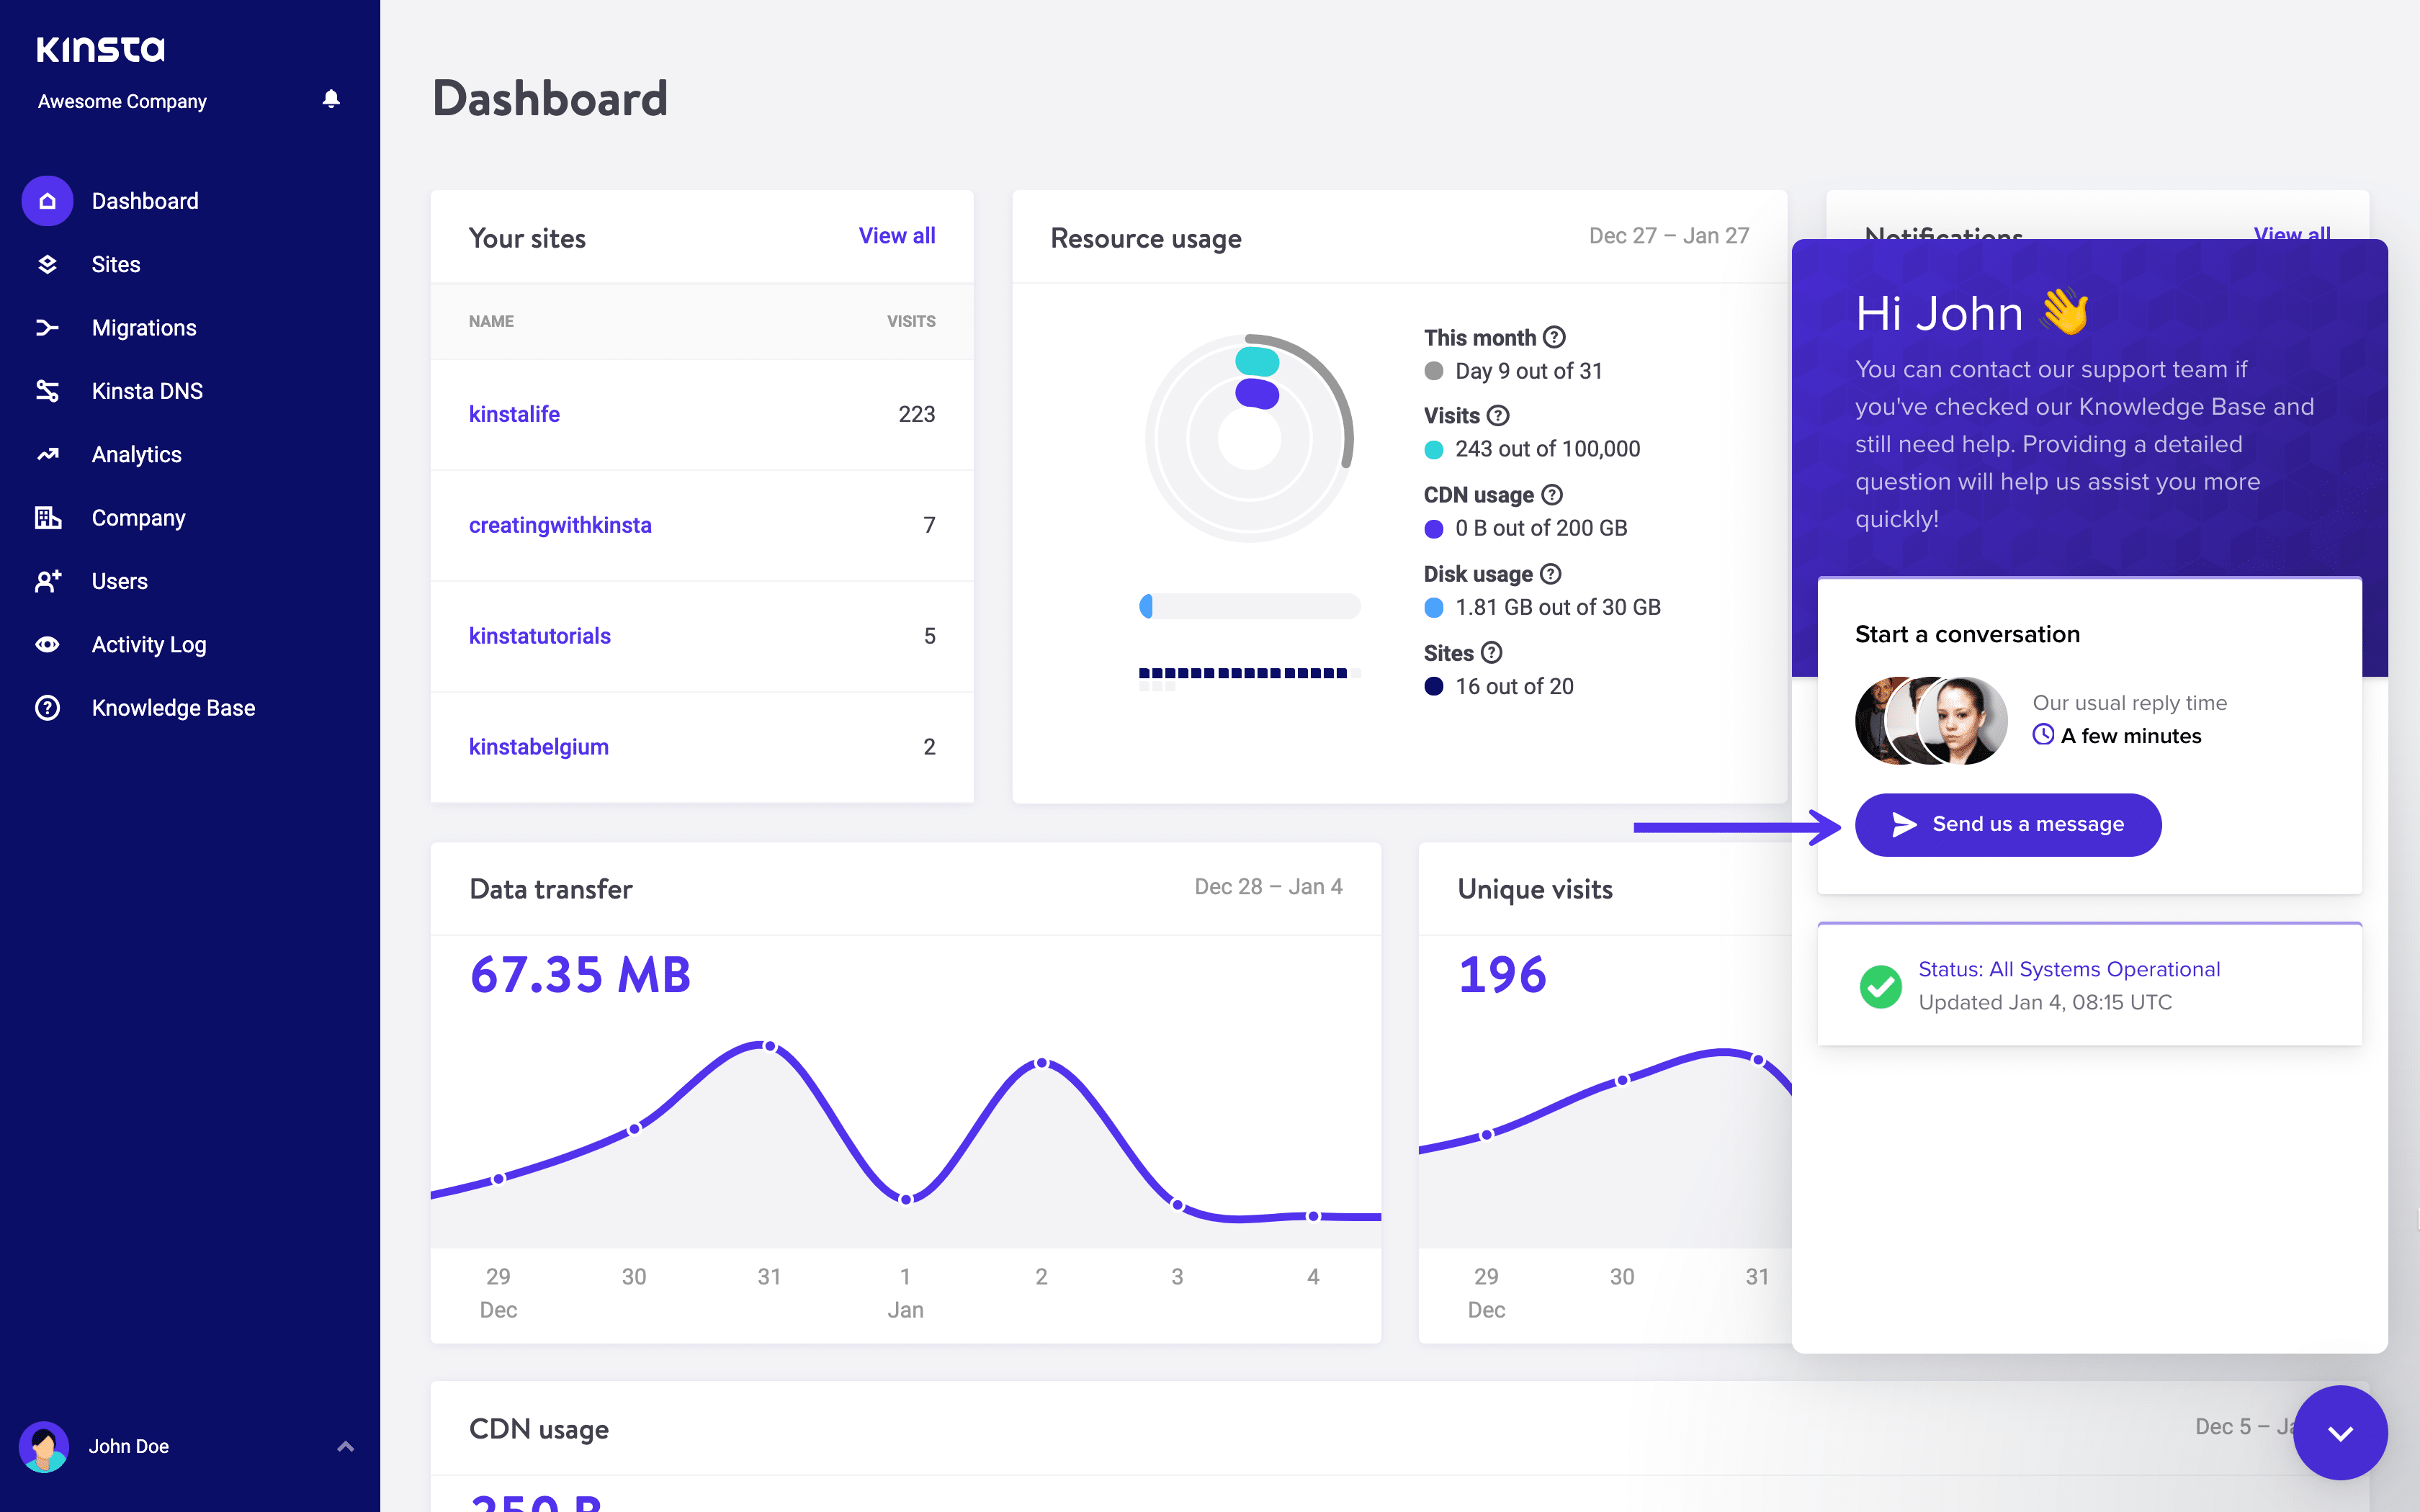Click the VISITS column header
The width and height of the screenshot is (2420, 1512).
(x=911, y=321)
